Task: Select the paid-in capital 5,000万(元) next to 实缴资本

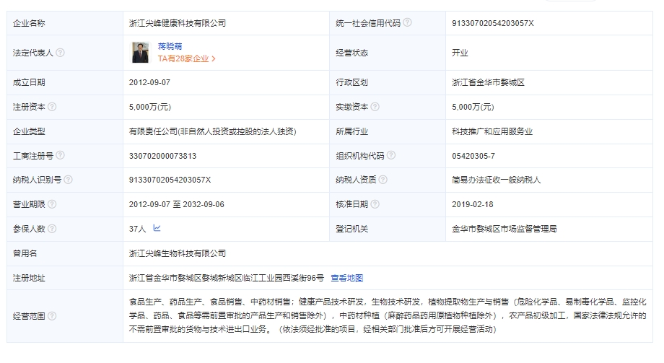Action: [473, 107]
